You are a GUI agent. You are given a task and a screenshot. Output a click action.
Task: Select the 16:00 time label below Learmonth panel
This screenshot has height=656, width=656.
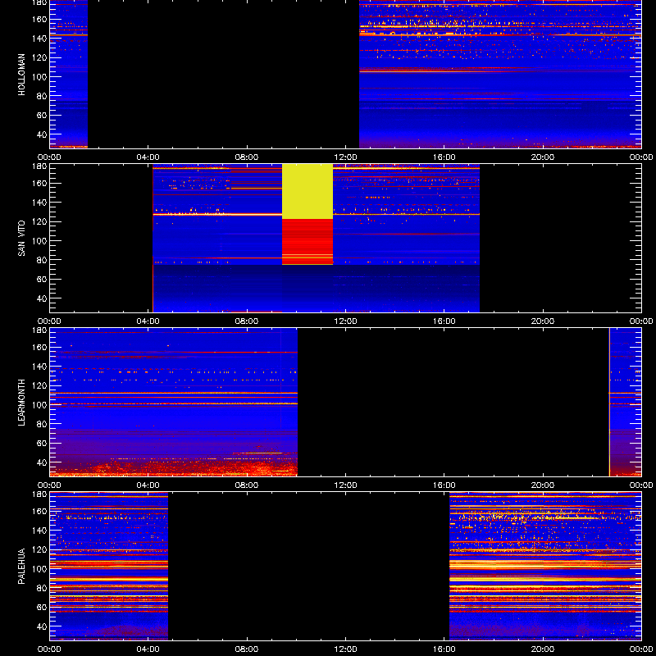click(x=444, y=485)
